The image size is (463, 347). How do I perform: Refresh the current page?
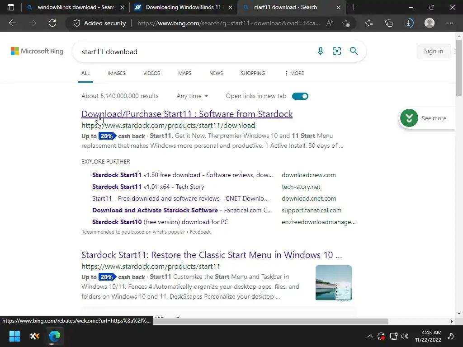click(x=52, y=23)
